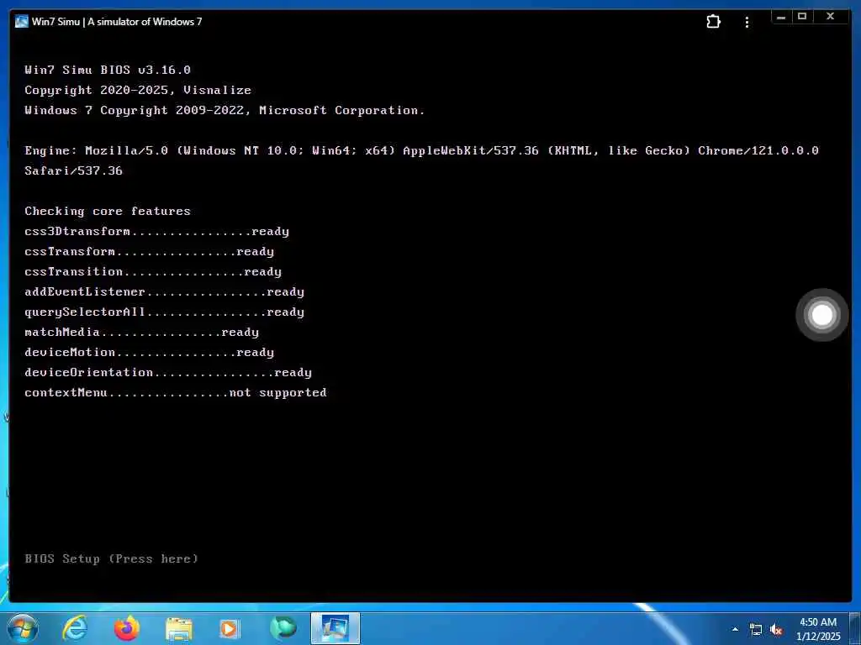Launch Internet Explorer from taskbar
Image resolution: width=861 pixels, height=645 pixels.
(74, 628)
